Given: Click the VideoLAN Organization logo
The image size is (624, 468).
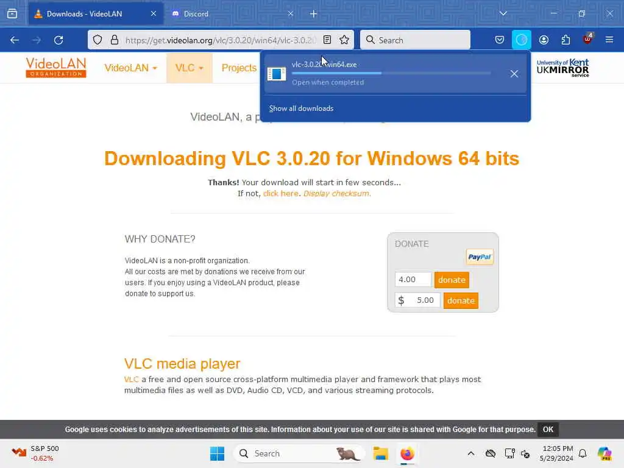Looking at the screenshot, I should (x=55, y=67).
